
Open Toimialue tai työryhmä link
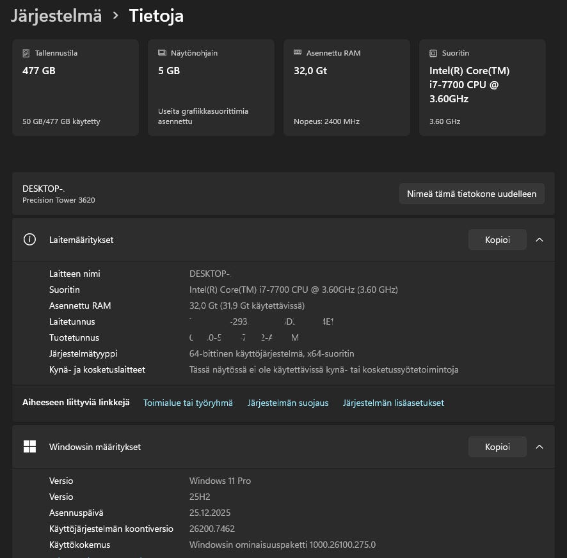(x=188, y=403)
